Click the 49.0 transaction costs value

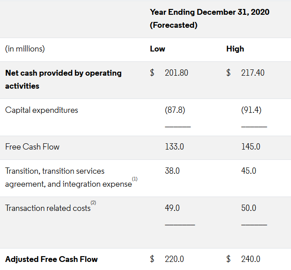coord(172,208)
